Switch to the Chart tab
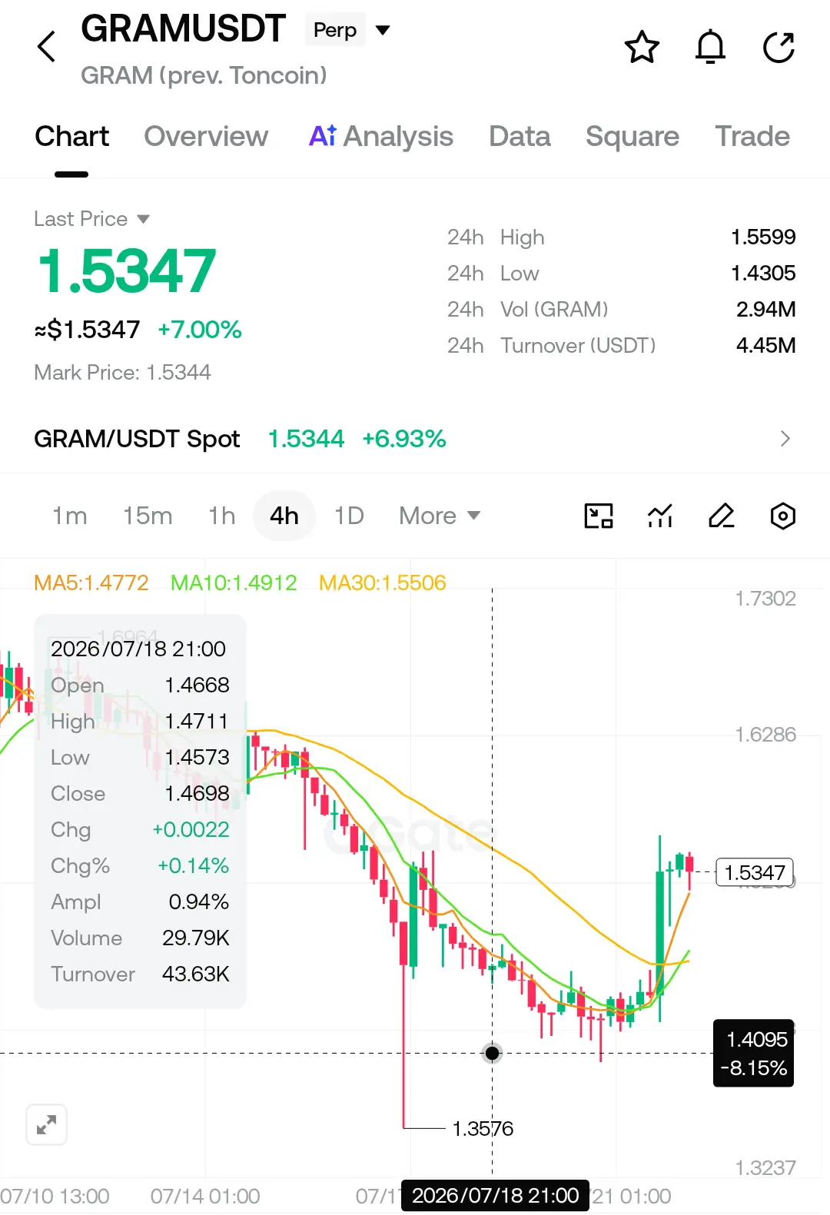The image size is (830, 1215). pos(71,137)
